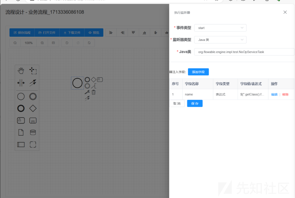Align elements to horizontal center
Viewport: 295px width, 198px height.
point(156,33)
